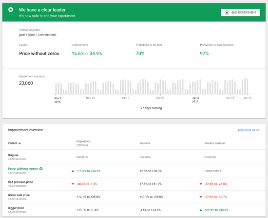
Task: Click the 97% probability to beat baseline value
Action: coord(204,54)
